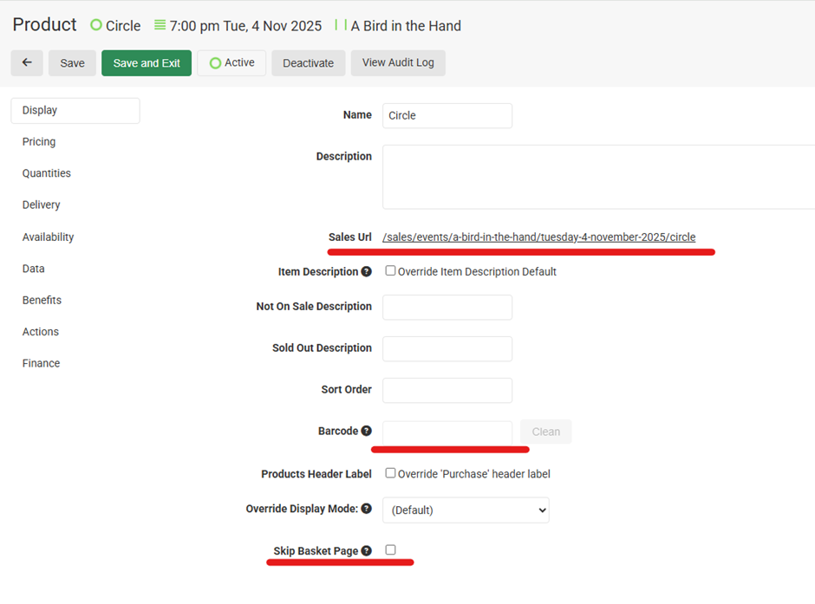The width and height of the screenshot is (815, 604).
Task: Click into the Barcode input field
Action: [447, 432]
